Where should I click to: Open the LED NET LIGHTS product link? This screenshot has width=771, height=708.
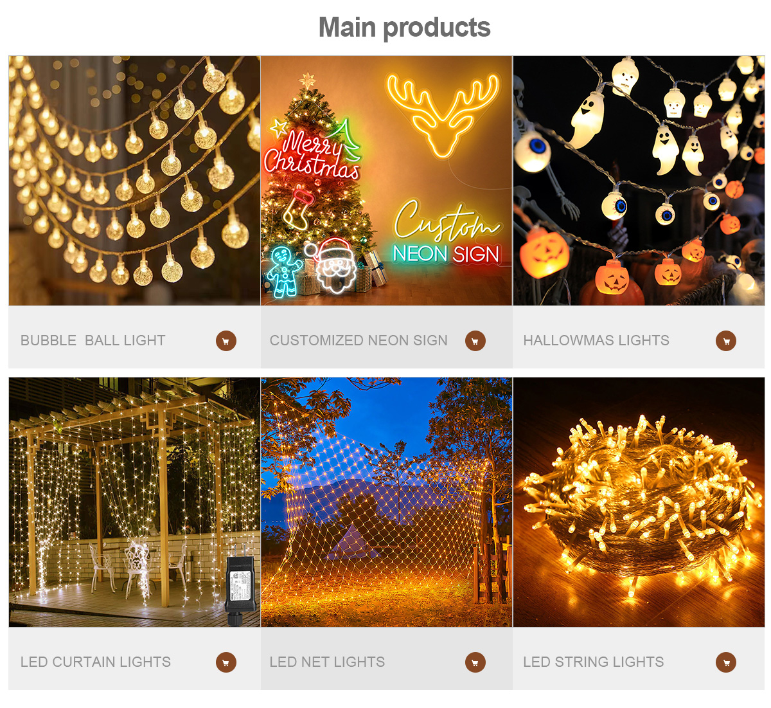[x=327, y=662]
